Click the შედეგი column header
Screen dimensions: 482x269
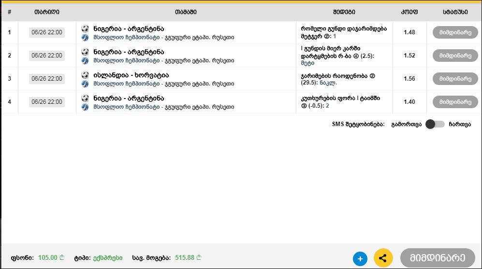coord(344,12)
